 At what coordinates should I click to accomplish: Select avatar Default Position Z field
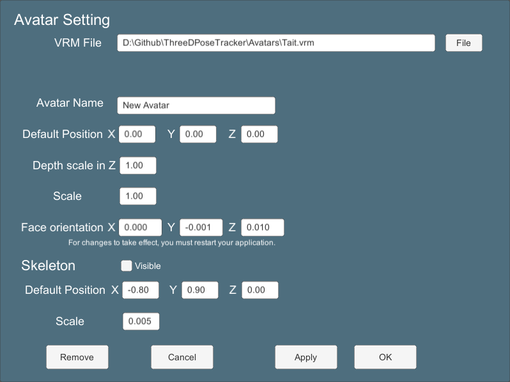[x=259, y=134]
